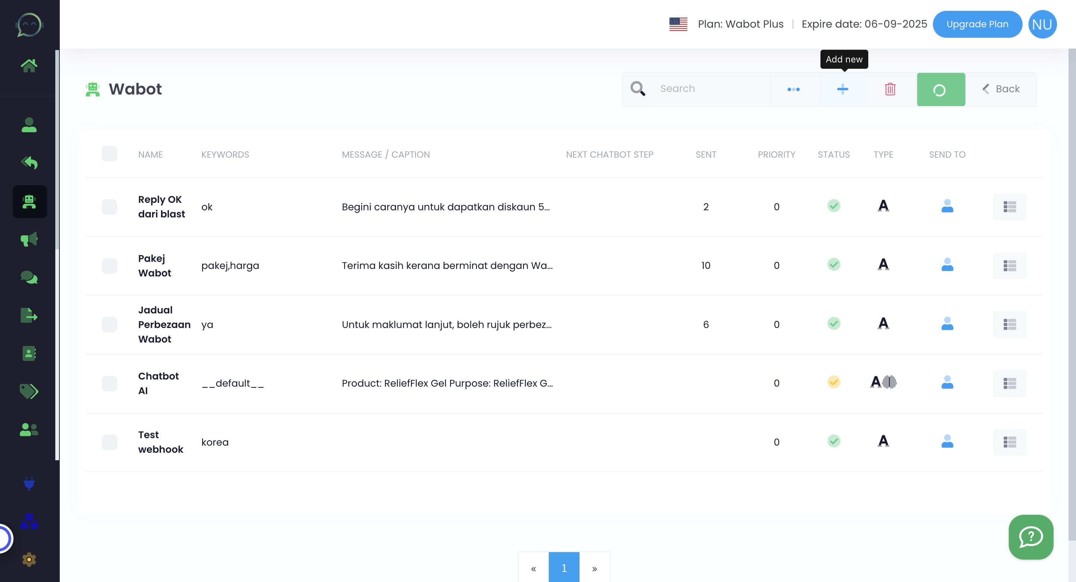This screenshot has height=582, width=1076.
Task: Click the Search input field
Action: [x=712, y=89]
